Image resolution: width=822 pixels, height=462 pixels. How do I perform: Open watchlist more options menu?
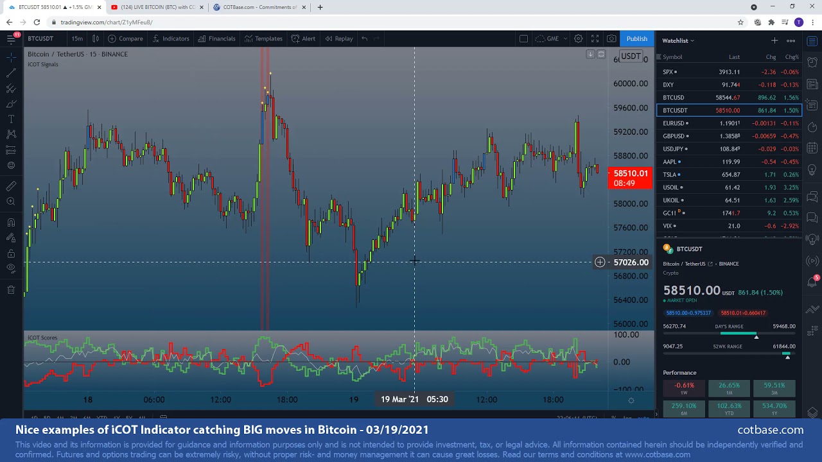click(791, 40)
